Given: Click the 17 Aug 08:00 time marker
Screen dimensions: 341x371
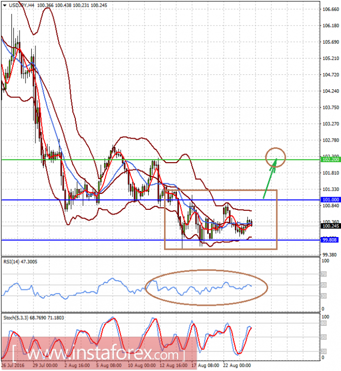Looking at the screenshot, I should [x=205, y=365].
